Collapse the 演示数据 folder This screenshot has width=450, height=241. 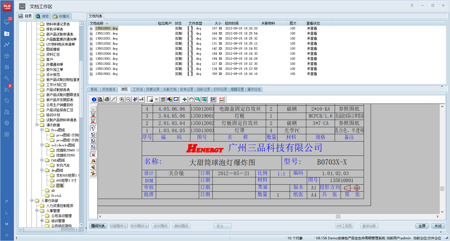(37, 125)
